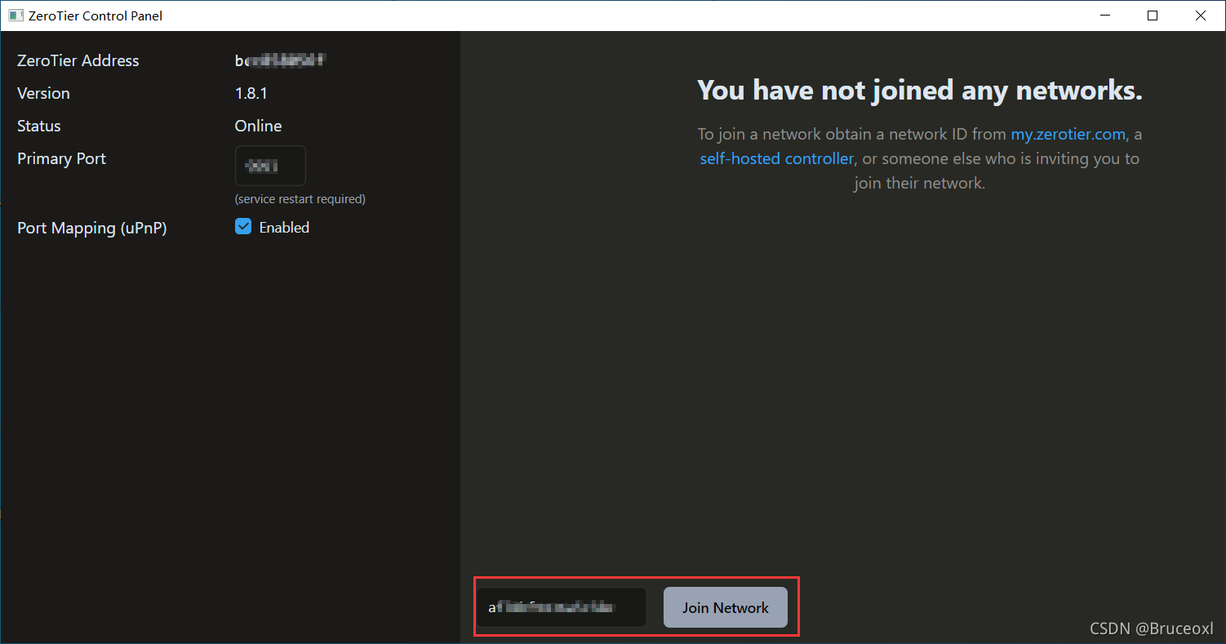
Task: Click the 'service restart required' note
Action: pyautogui.click(x=300, y=199)
